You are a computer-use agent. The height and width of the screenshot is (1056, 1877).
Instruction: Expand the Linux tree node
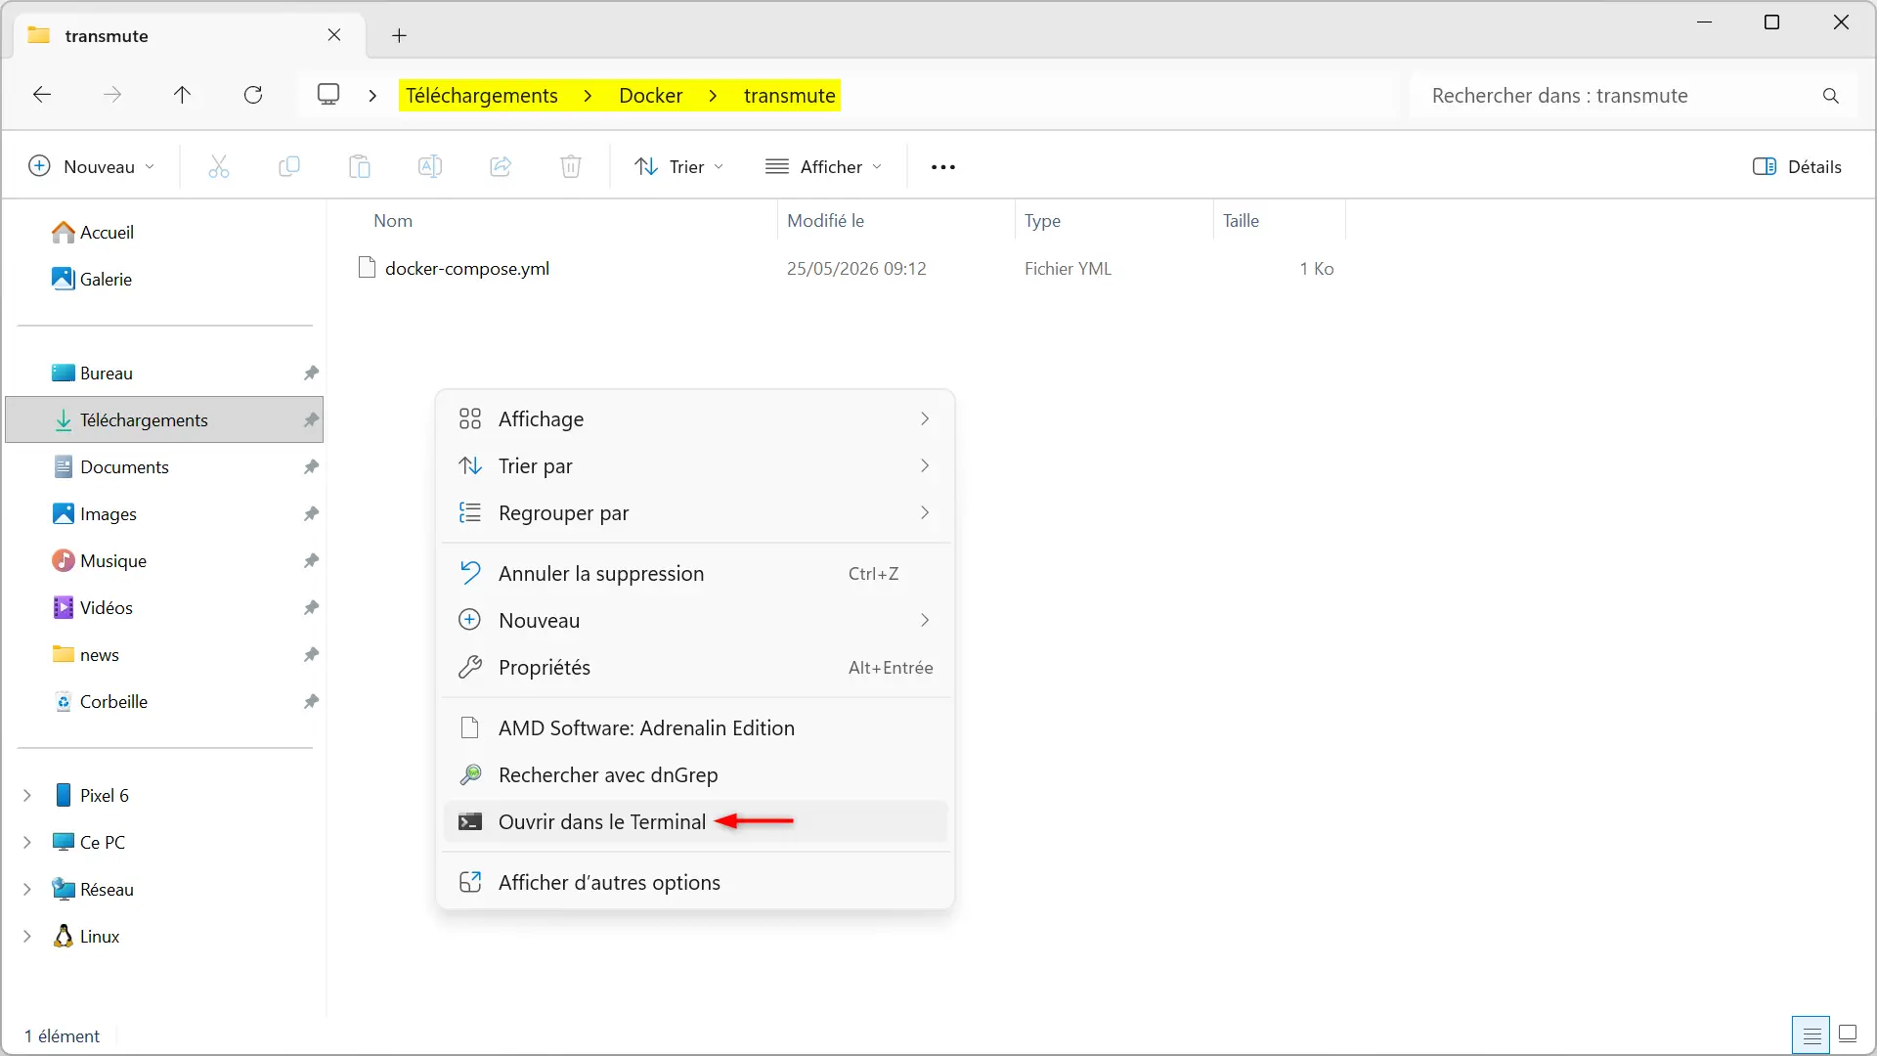click(27, 937)
